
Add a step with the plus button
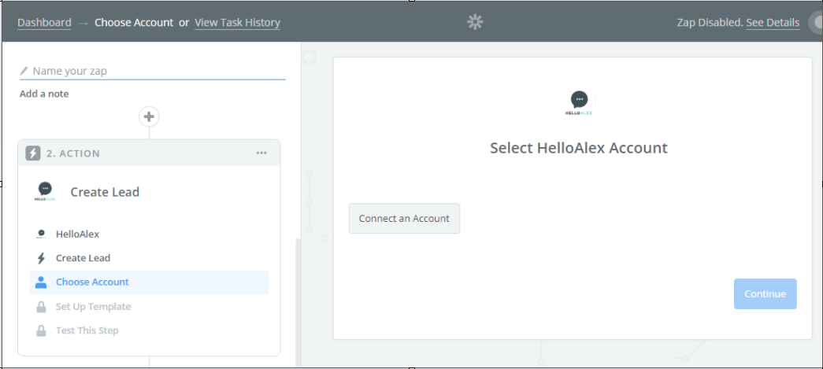tap(149, 116)
